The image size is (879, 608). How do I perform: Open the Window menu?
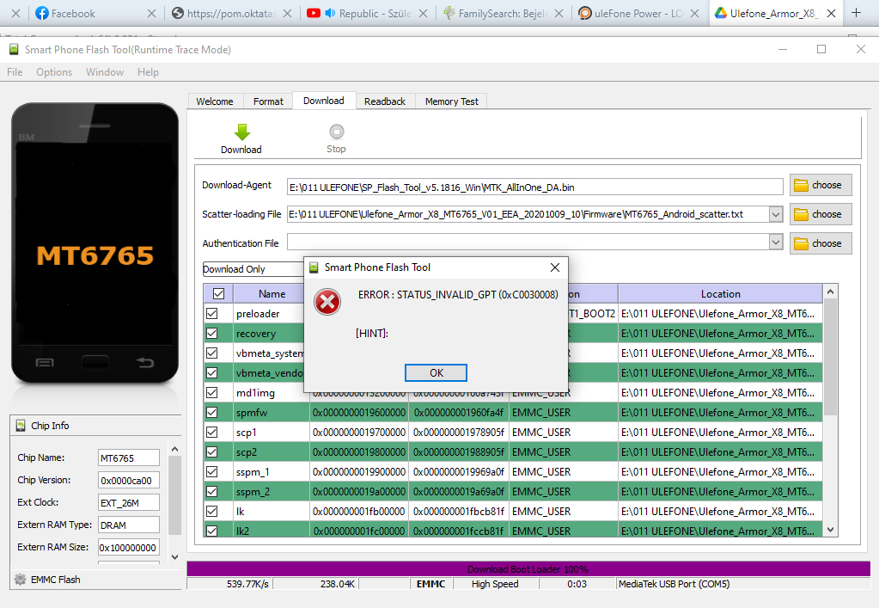(x=105, y=72)
